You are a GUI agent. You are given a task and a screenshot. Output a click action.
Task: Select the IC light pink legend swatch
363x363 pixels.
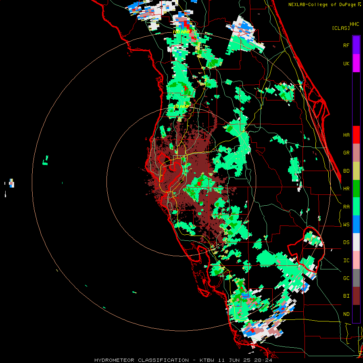tap(356, 260)
